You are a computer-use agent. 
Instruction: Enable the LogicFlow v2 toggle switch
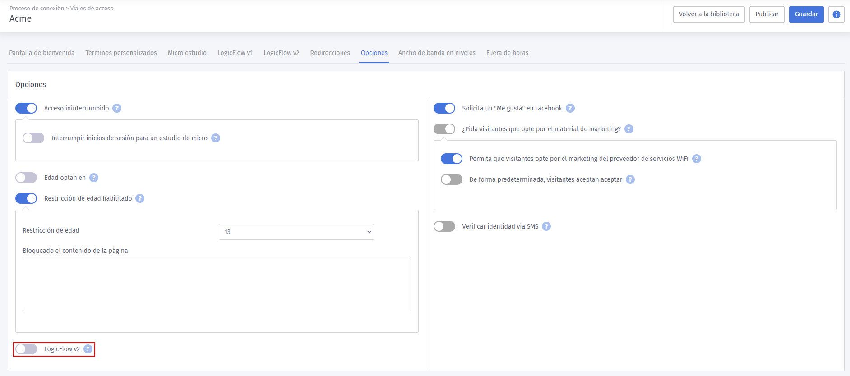pyautogui.click(x=26, y=349)
